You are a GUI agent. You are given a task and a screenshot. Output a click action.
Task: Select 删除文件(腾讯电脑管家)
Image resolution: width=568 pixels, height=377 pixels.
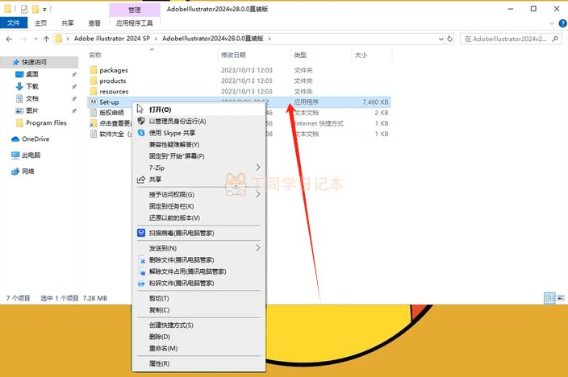[x=198, y=259]
